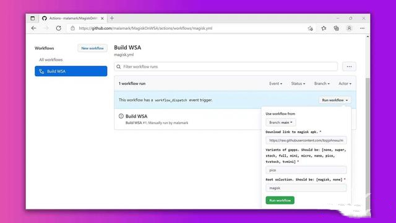Toggle the Run workflow dropdown
Image resolution: width=396 pixels, height=223 pixels.
point(335,100)
